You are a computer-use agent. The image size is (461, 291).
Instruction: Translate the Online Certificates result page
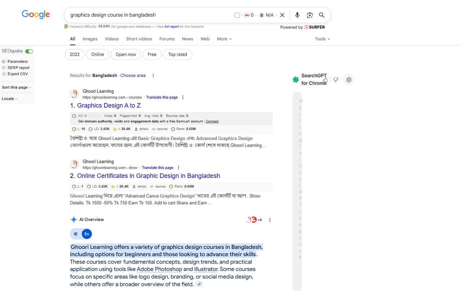click(x=157, y=168)
